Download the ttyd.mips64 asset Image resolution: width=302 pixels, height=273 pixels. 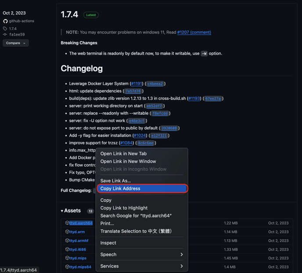80,267
